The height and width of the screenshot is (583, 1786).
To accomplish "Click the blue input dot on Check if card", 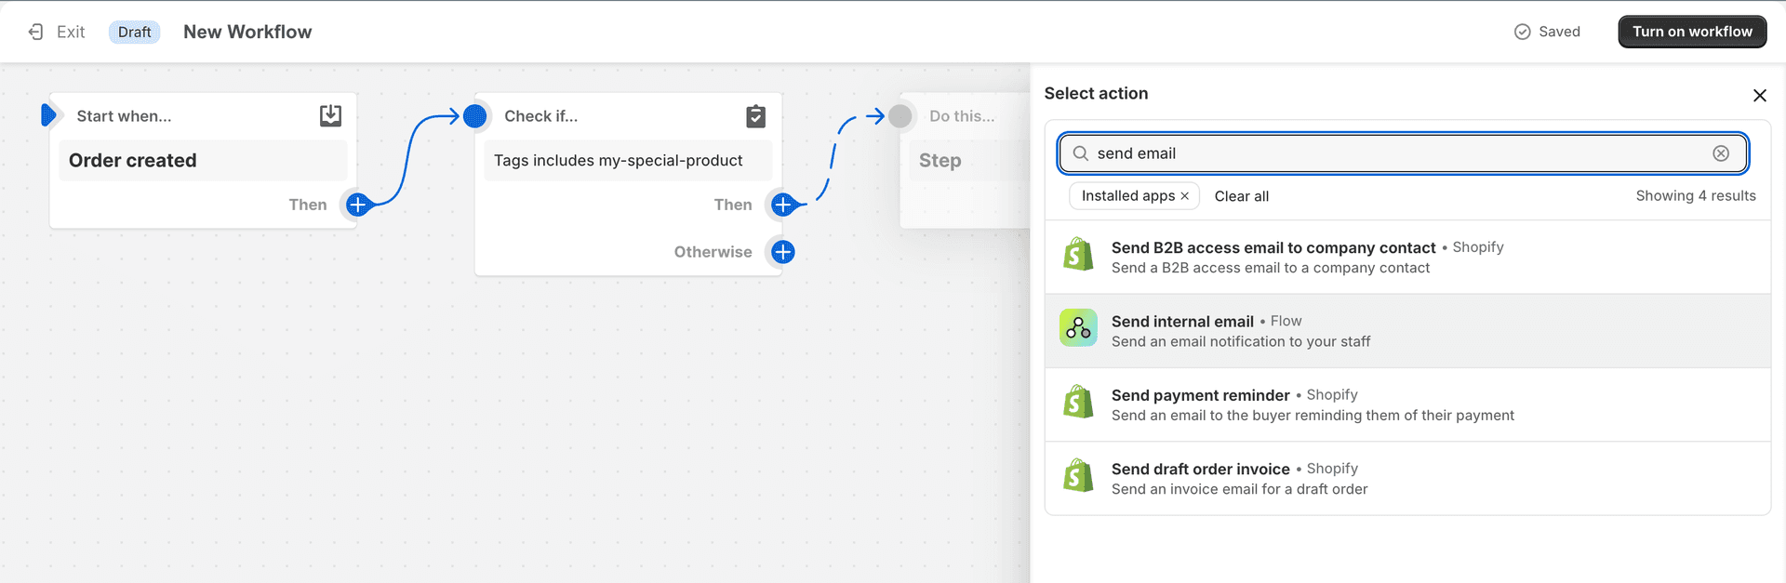I will click(x=475, y=116).
